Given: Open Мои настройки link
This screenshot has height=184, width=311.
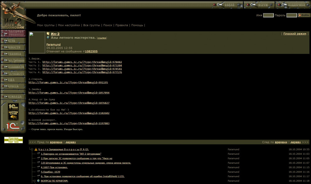Looking at the screenshot, I should click(x=69, y=25).
